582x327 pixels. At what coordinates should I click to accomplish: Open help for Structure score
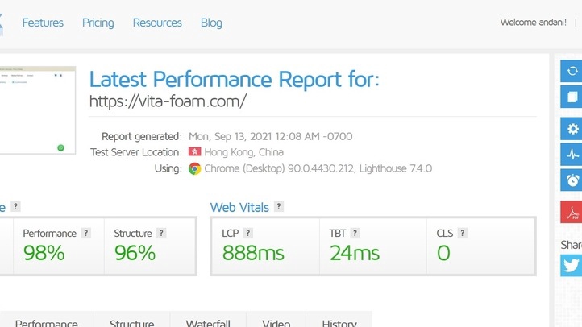click(x=161, y=233)
